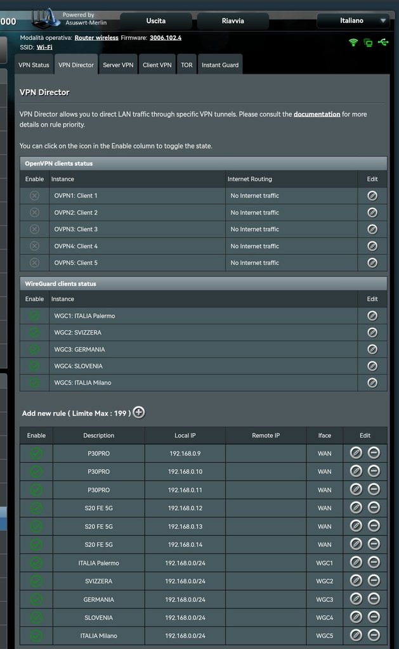The width and height of the screenshot is (399, 649).
Task: Disable the WGC1 ITALIA Palermo client
Action: click(34, 316)
